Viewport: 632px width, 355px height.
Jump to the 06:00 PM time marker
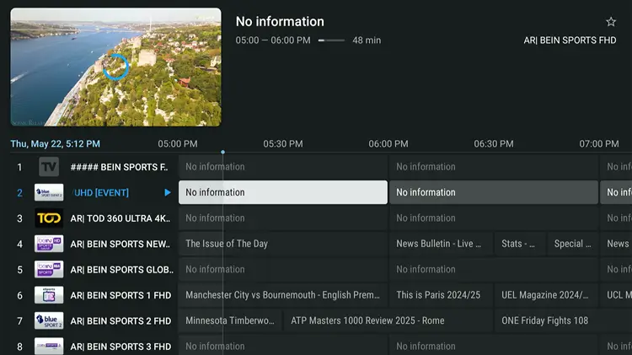tap(388, 144)
